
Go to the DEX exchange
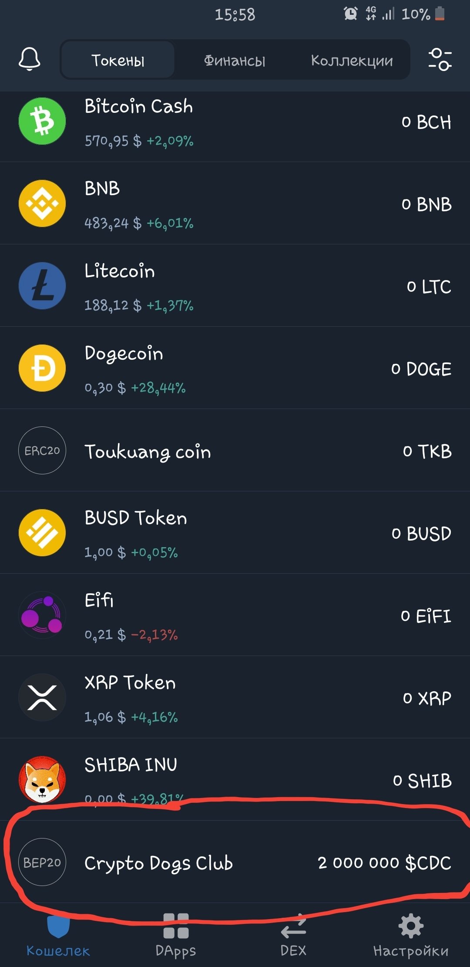pyautogui.click(x=293, y=936)
